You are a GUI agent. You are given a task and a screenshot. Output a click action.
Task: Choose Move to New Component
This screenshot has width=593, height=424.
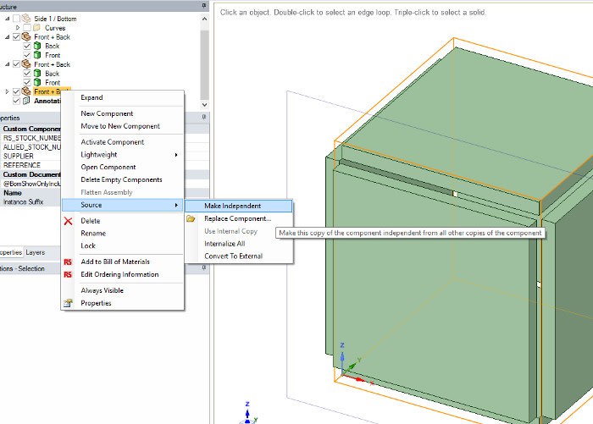[123, 126]
